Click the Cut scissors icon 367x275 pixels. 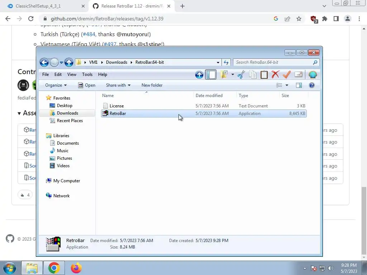tap(241, 74)
